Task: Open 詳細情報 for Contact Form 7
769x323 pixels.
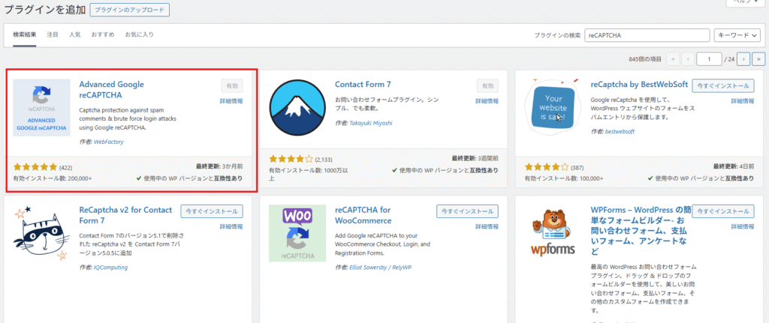Action: (x=487, y=101)
